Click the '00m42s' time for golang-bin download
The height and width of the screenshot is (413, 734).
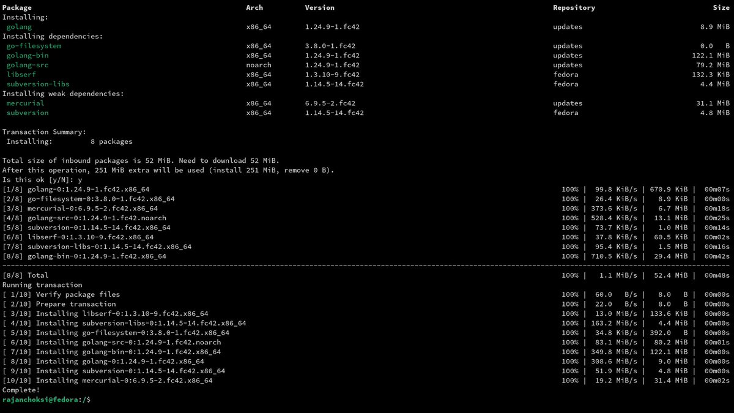(717, 256)
